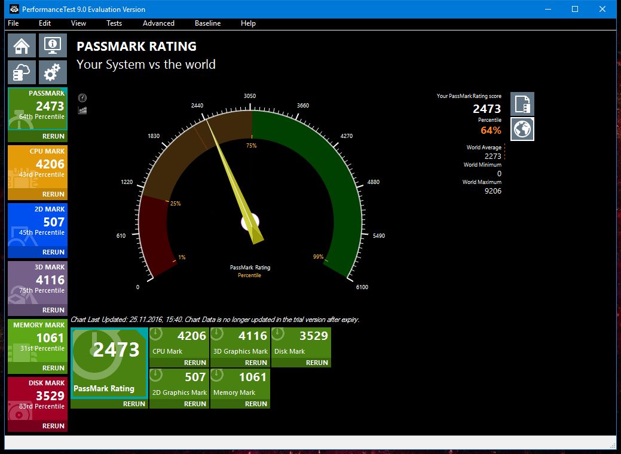Viewport: 621px width, 454px height.
Task: Select the 3D Mark 4116 sidebar tile
Action: coord(38,283)
